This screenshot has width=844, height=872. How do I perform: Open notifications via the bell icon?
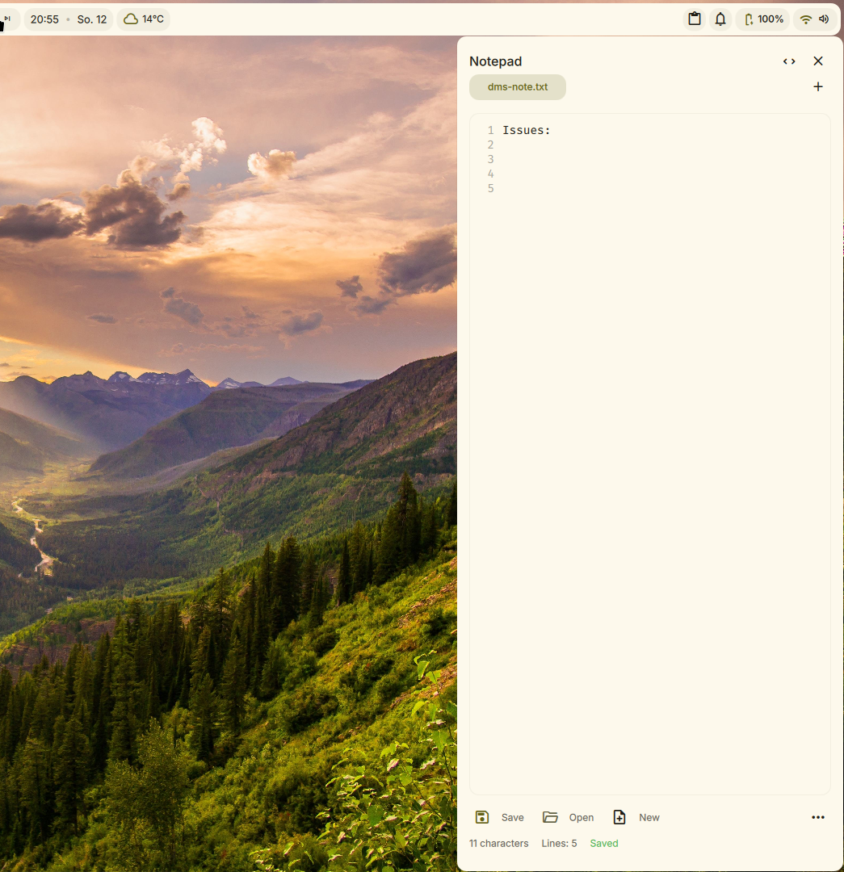[x=720, y=19]
